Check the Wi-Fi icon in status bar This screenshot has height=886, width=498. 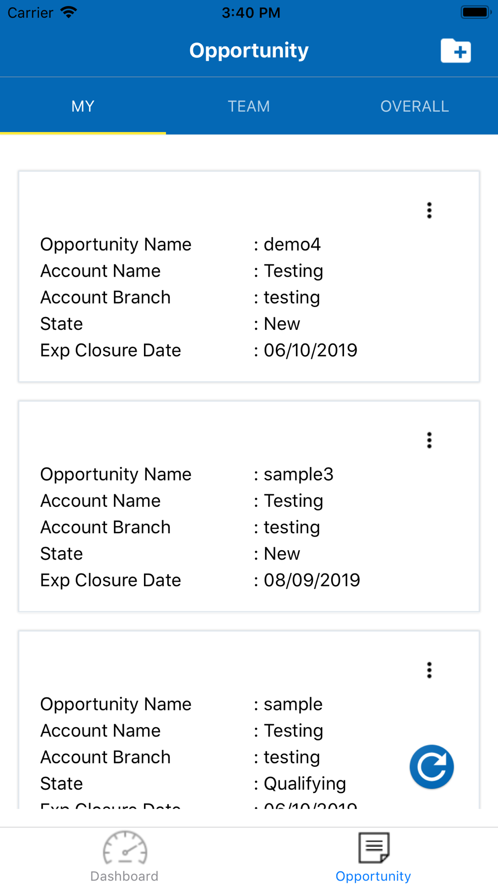tap(68, 12)
